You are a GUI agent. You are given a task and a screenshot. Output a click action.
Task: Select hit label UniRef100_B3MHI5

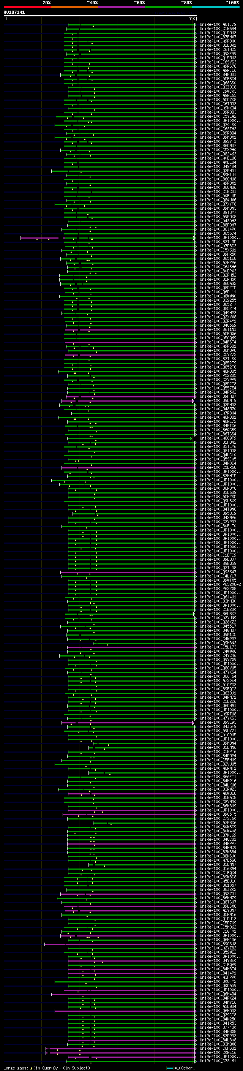coord(218,476)
